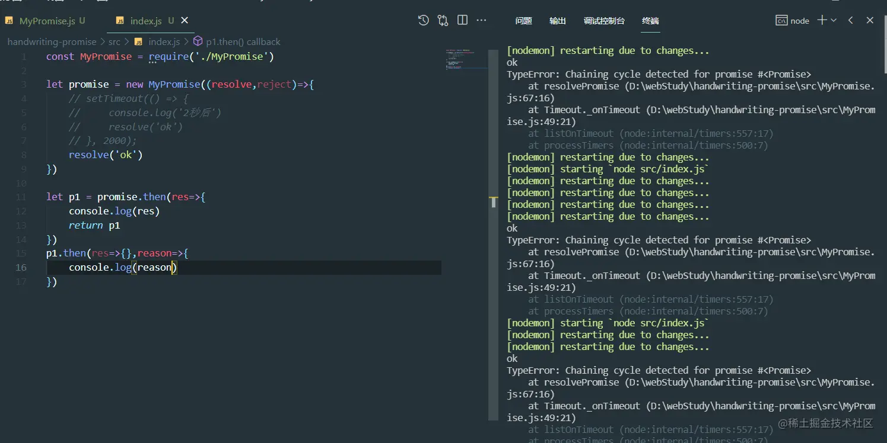This screenshot has height=443, width=887.
Task: Select the 终端 panel tab
Action: [651, 21]
